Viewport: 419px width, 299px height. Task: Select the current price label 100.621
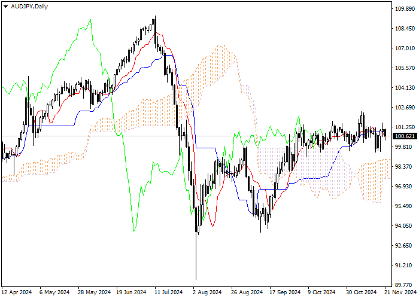[x=405, y=136]
